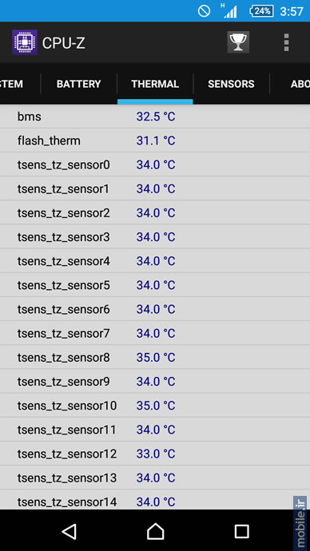310x551 pixels.
Task: Tap the CPU-Z title text
Action: point(64,43)
